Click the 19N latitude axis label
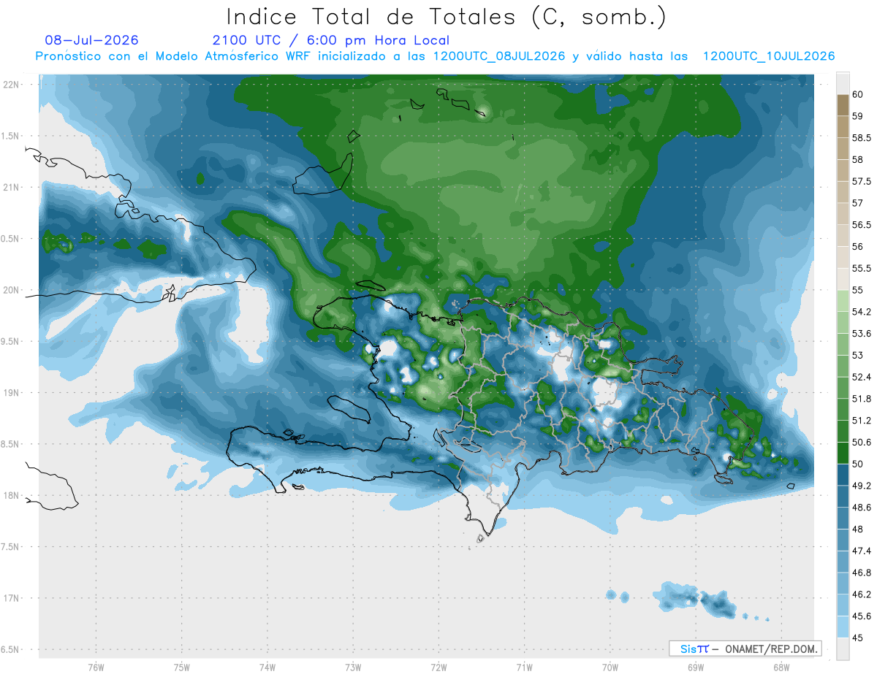The image size is (877, 677). pyautogui.click(x=10, y=392)
